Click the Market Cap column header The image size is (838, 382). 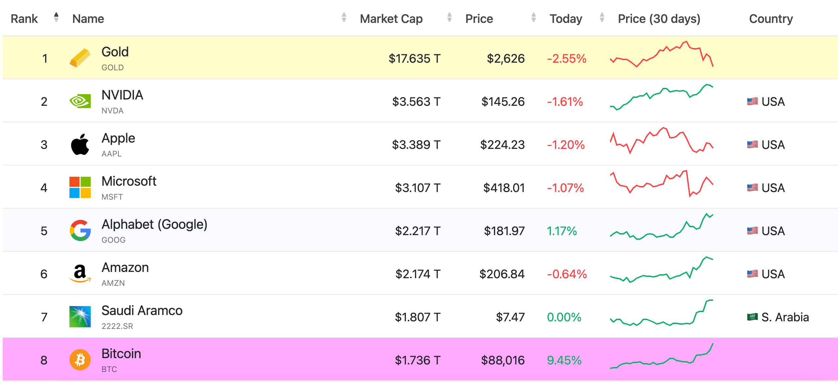[391, 19]
